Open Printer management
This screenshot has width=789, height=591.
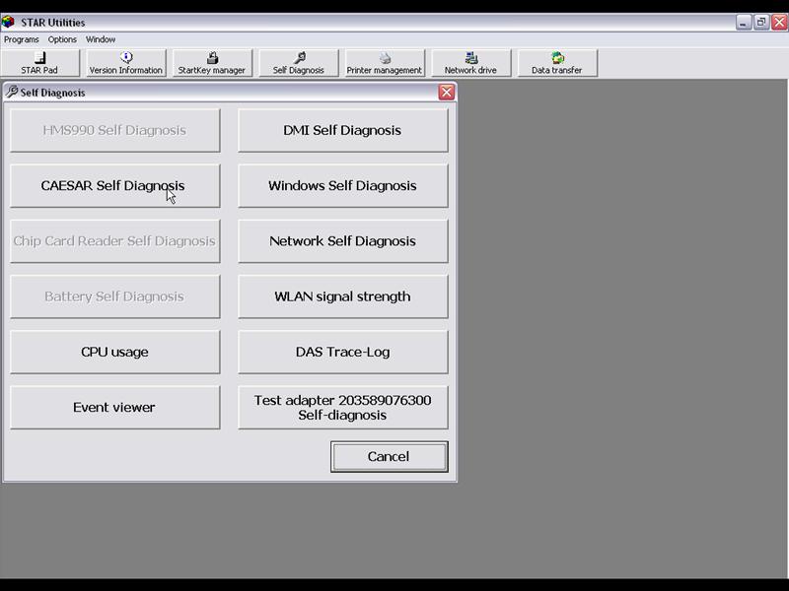pos(385,63)
